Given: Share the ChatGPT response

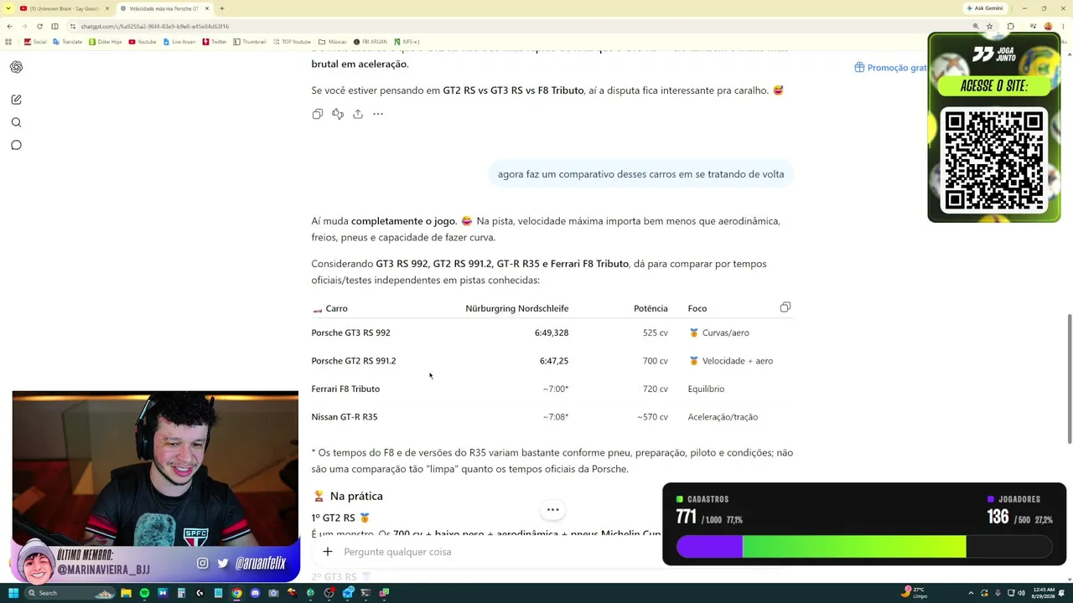Looking at the screenshot, I should tap(358, 114).
